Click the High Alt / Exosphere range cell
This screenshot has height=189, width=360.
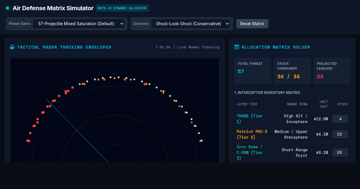pos(296,119)
